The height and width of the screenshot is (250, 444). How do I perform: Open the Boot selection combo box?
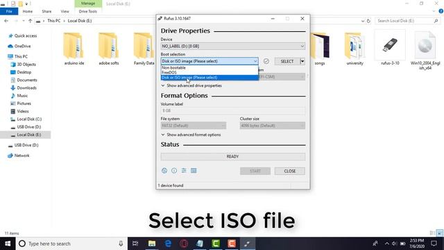point(210,61)
